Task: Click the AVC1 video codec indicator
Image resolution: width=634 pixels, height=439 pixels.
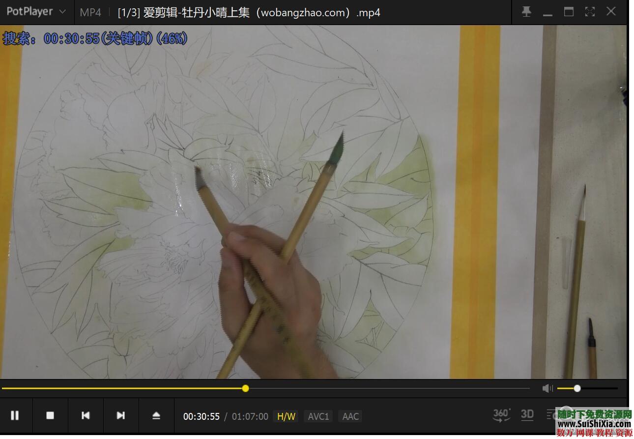Action: coord(318,416)
